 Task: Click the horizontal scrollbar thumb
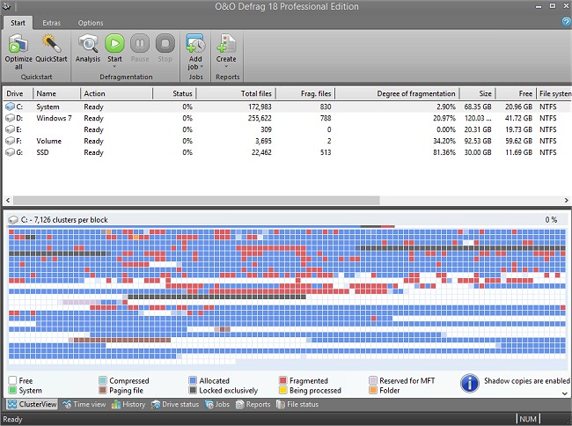(x=196, y=200)
